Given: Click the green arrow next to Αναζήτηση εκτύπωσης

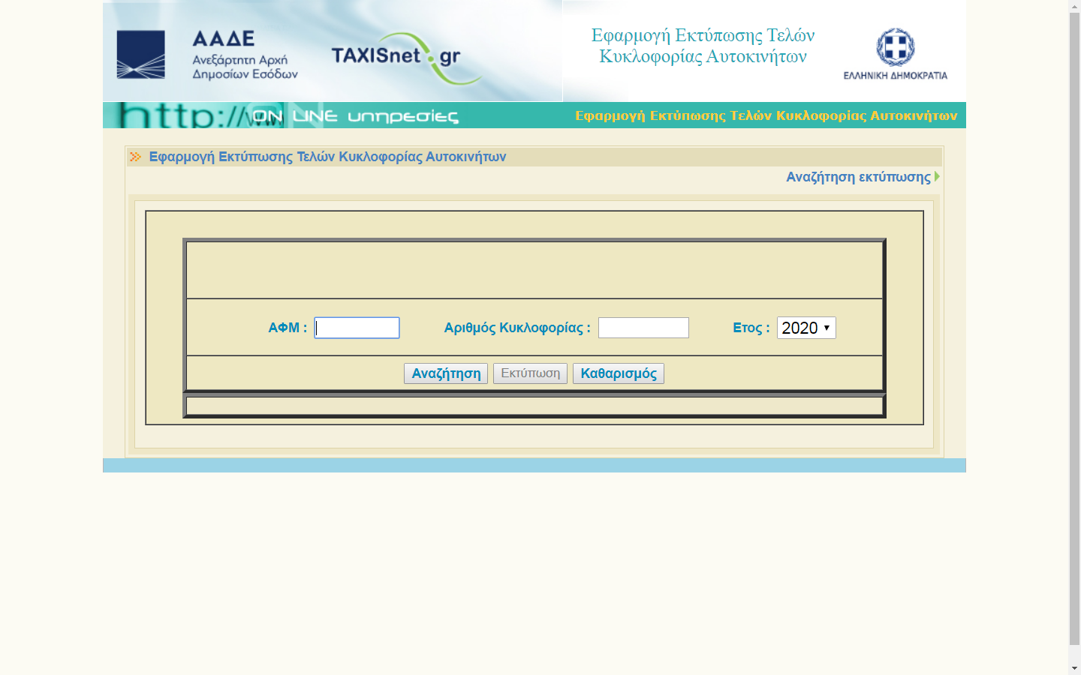Looking at the screenshot, I should [937, 176].
